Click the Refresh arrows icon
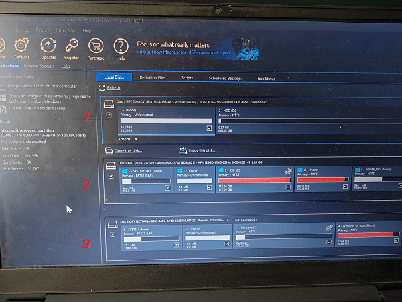Screen dimensions: 402x302 [x=102, y=88]
